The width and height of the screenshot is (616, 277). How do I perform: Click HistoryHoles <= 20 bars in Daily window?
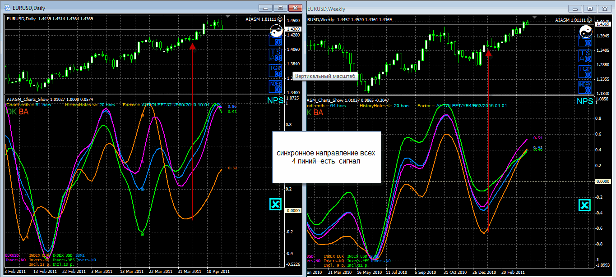tap(90, 105)
